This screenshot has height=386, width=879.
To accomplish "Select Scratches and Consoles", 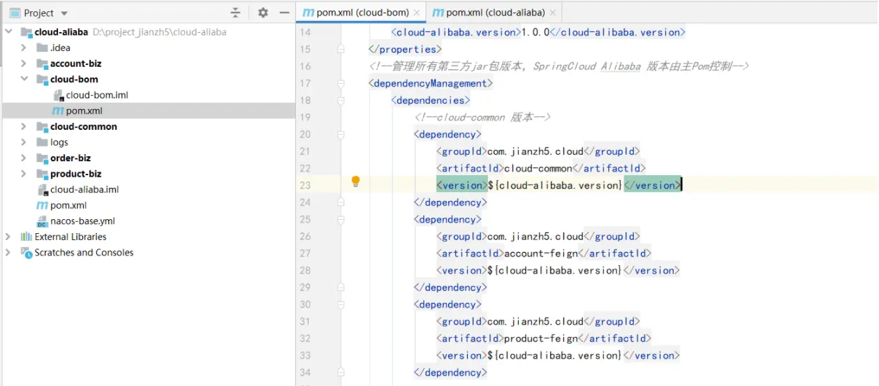I will click(x=84, y=253).
